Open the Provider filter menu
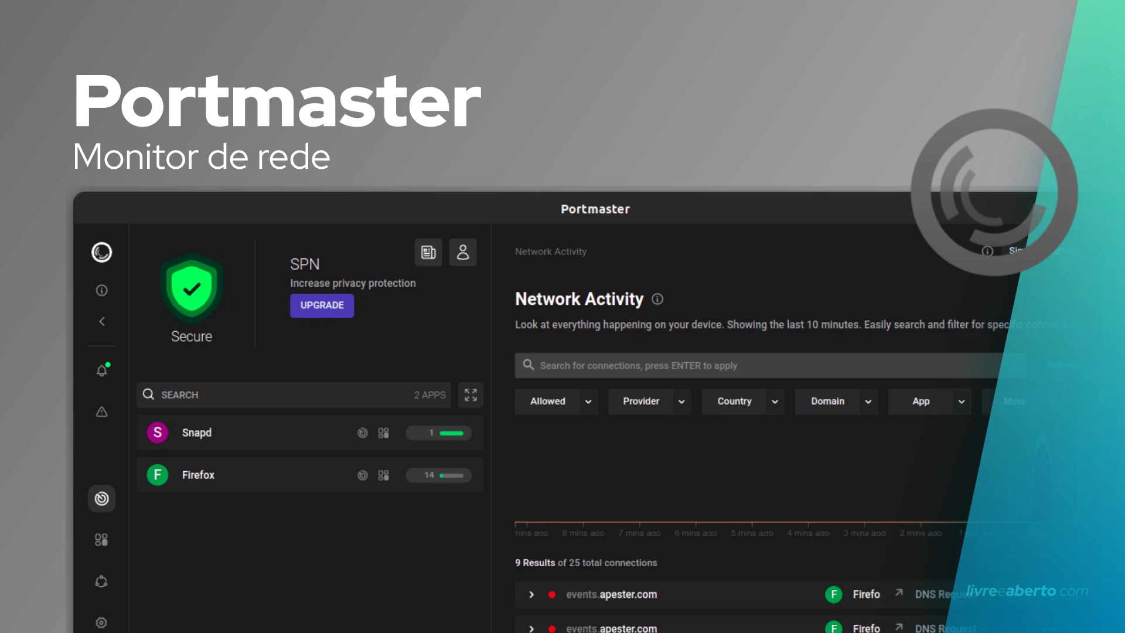The image size is (1125, 633). 649,401
